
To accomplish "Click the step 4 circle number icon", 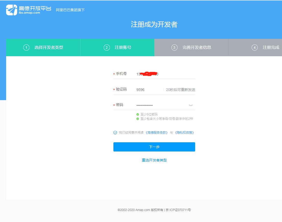I will pyautogui.click(x=254, y=48).
